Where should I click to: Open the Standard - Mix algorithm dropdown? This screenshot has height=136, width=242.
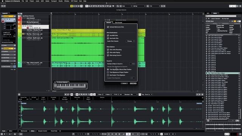[x=131, y=94]
